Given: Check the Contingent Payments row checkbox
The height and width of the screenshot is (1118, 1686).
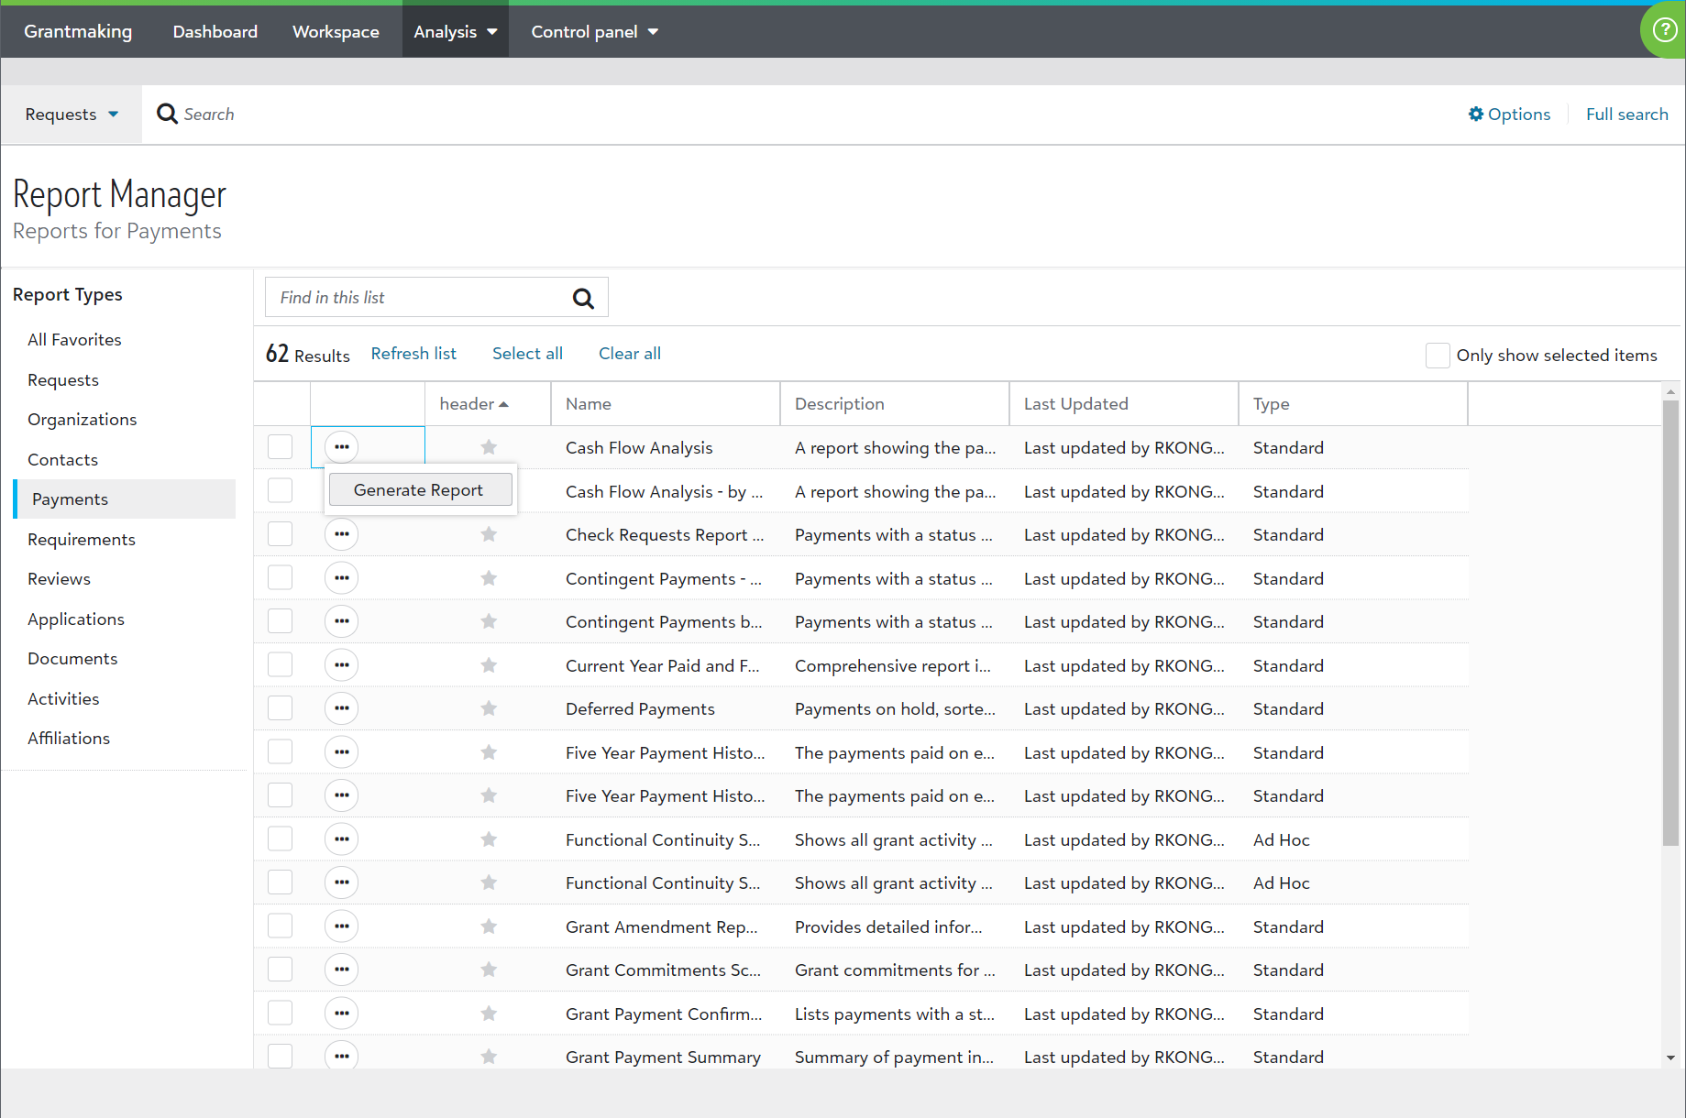Looking at the screenshot, I should click(x=280, y=577).
